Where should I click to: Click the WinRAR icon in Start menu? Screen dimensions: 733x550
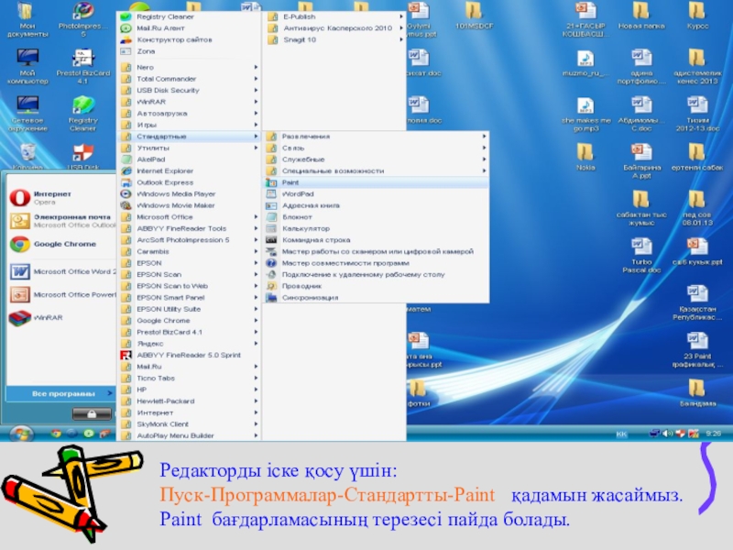(x=19, y=318)
